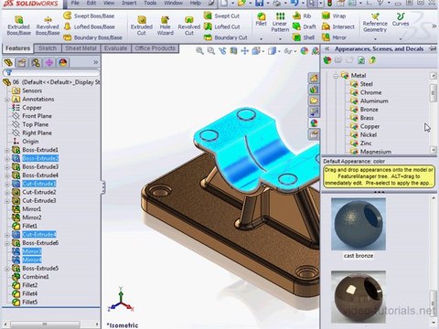Screen dimensions: 439x329
Task: Click the Rib tool
Action: click(302, 16)
